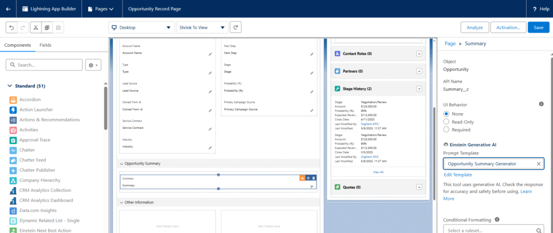Image resolution: width=553 pixels, height=233 pixels.
Task: Click the cut scissors icon
Action: click(x=36, y=27)
